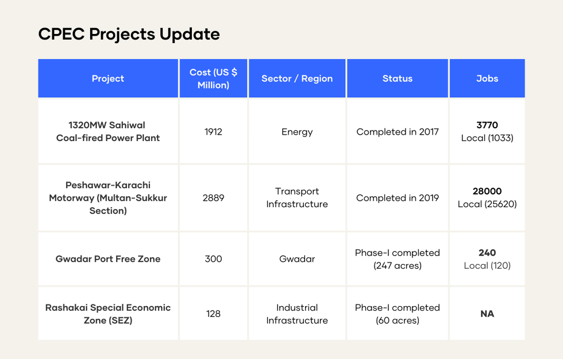
Task: Select the Jobs column header
Action: 487,78
